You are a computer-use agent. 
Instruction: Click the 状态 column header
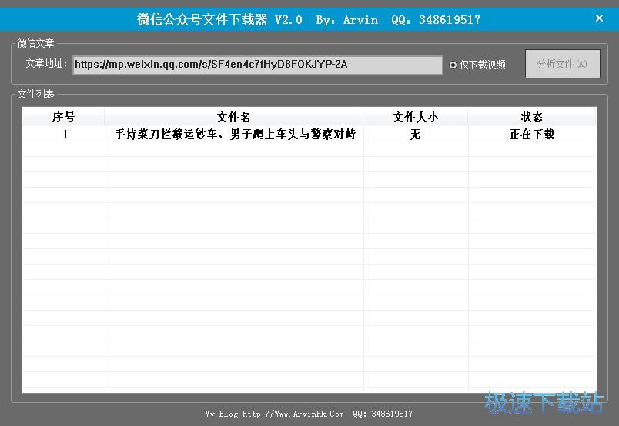coord(532,117)
